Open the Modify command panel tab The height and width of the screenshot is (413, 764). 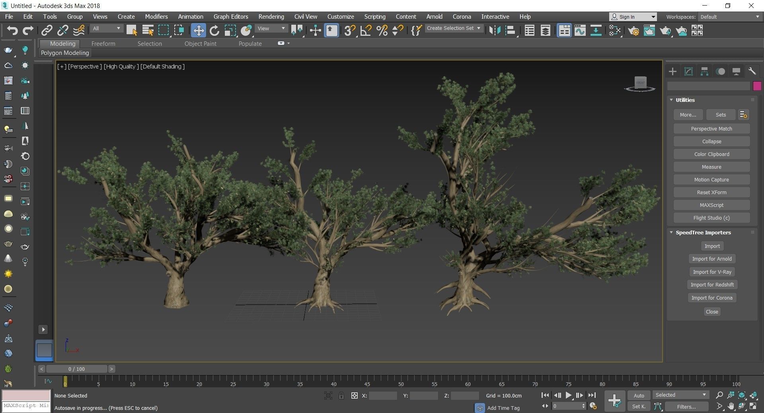(688, 71)
